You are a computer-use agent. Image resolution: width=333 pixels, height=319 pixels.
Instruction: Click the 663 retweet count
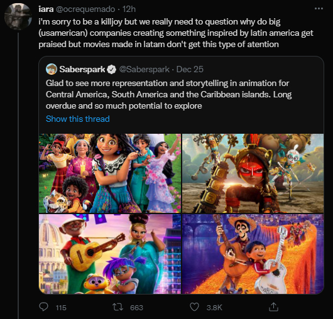[136, 308]
